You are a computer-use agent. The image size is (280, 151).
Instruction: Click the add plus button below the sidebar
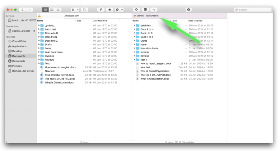[x=7, y=142]
